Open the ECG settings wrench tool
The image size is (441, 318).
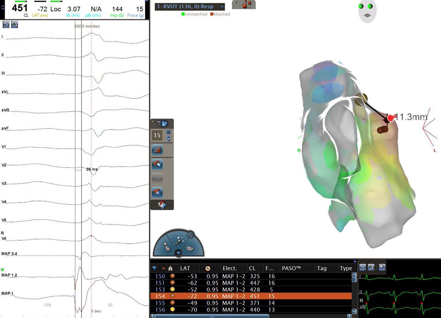point(6,25)
